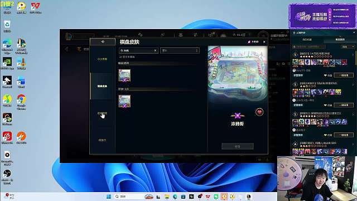Open the lineup panel filter dropdown
357x201 pixels.
point(348,47)
